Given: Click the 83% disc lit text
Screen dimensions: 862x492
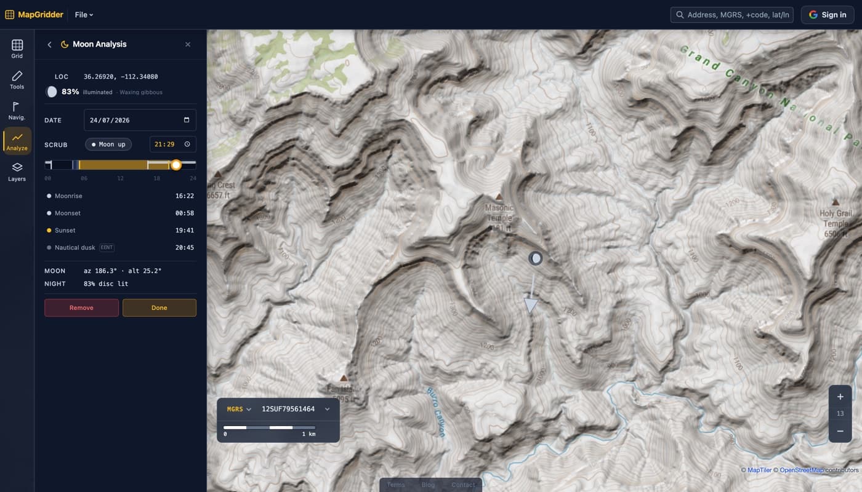Looking at the screenshot, I should 106,284.
